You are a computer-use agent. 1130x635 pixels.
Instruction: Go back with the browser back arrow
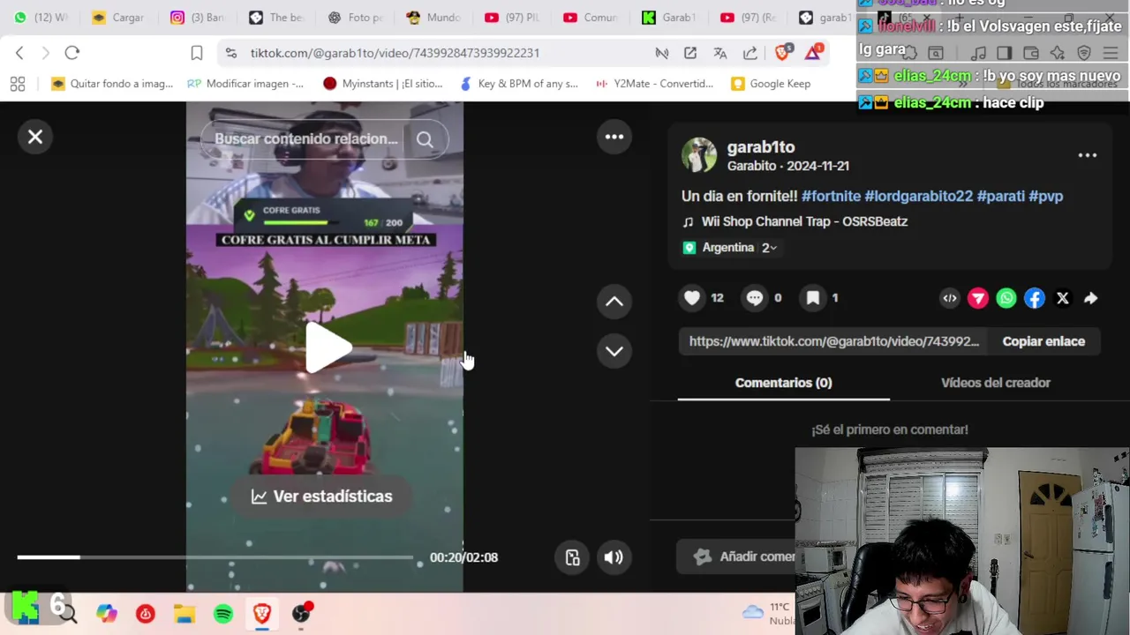pos(19,53)
